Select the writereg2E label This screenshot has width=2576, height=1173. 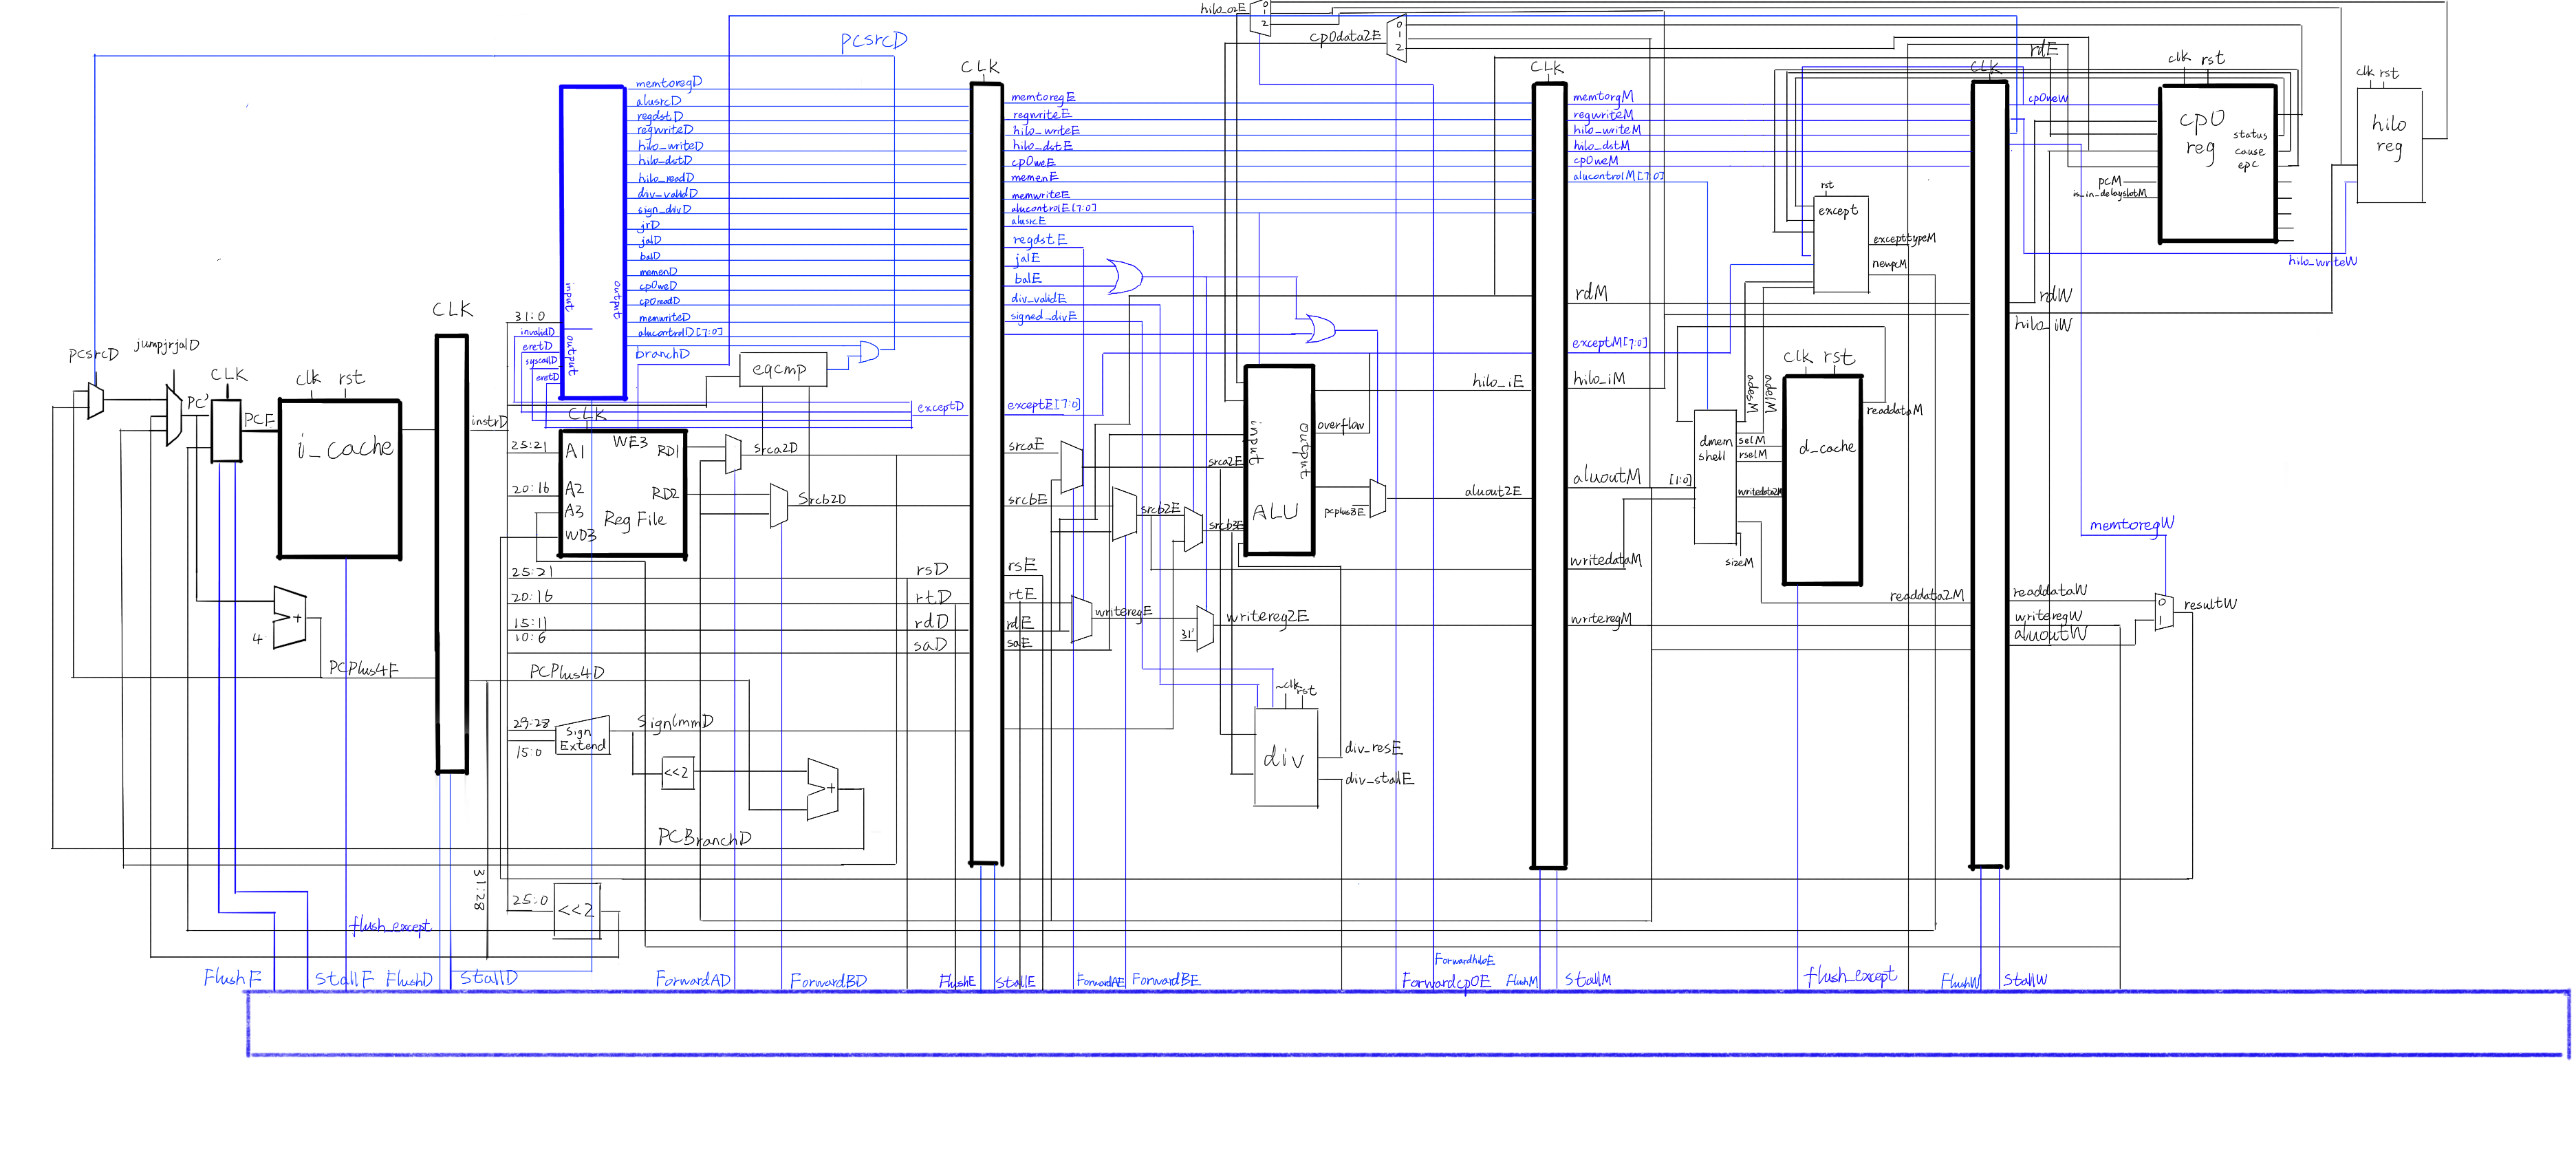coord(1267,617)
